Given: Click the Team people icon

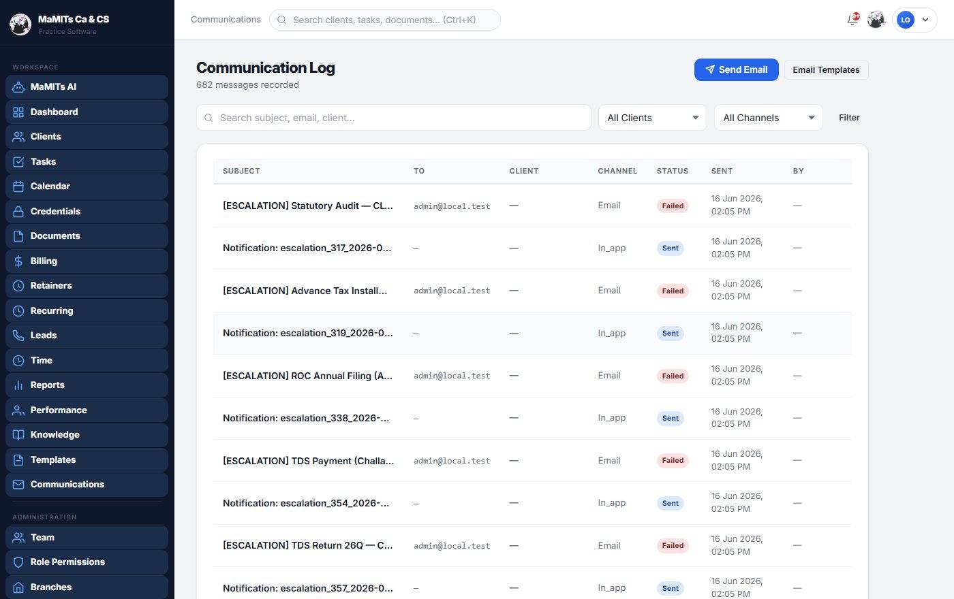Looking at the screenshot, I should click(x=18, y=538).
